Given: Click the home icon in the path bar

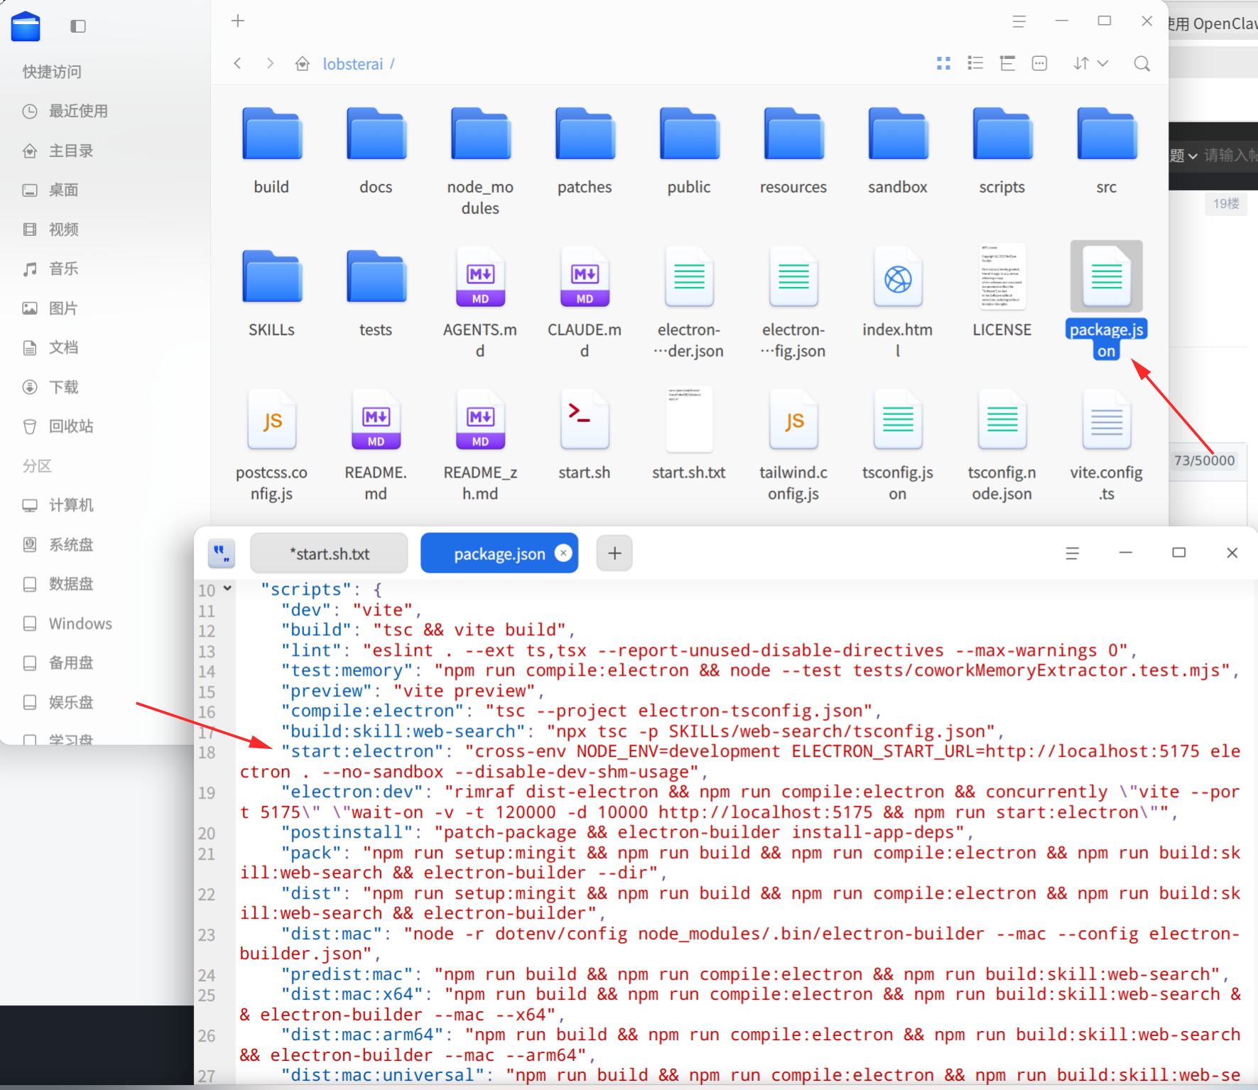Looking at the screenshot, I should [x=303, y=64].
